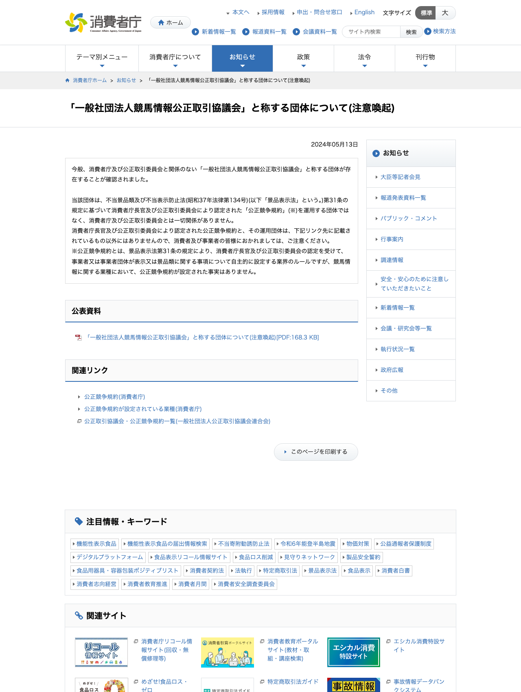Set text size to 標準
This screenshot has width=521, height=692.
click(426, 13)
